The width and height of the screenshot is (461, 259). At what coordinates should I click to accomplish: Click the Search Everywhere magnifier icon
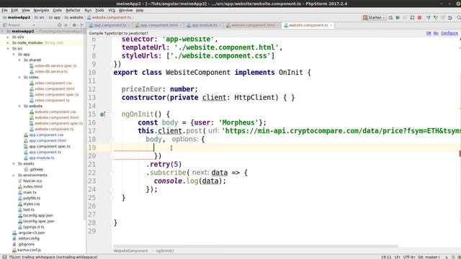[x=458, y=17]
